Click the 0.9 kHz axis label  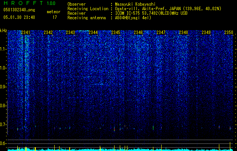pyautogui.click(x=3, y=87)
